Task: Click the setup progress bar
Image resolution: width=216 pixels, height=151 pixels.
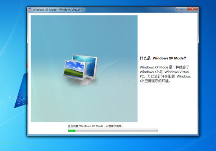Action: tap(113, 130)
